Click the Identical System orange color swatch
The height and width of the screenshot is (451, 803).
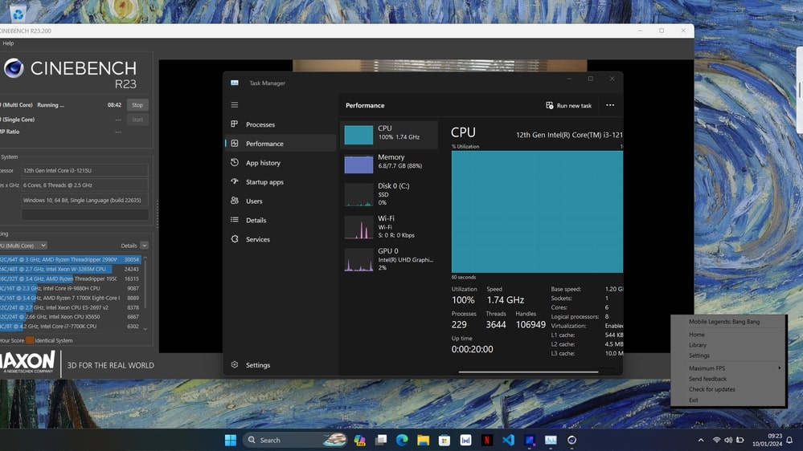click(x=30, y=340)
